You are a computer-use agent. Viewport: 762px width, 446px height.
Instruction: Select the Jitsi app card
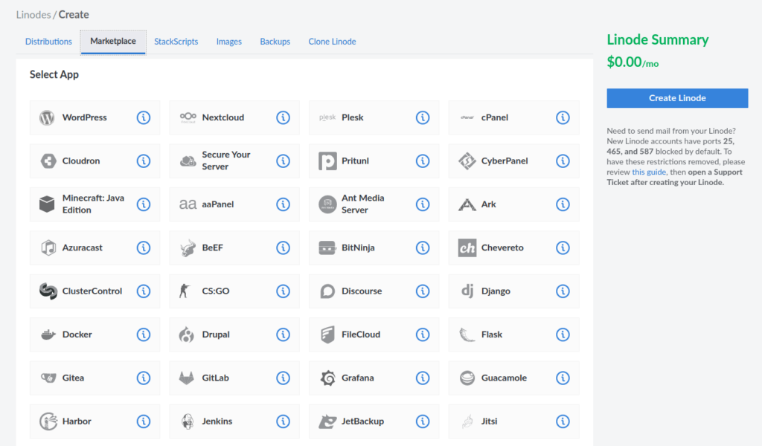click(513, 421)
